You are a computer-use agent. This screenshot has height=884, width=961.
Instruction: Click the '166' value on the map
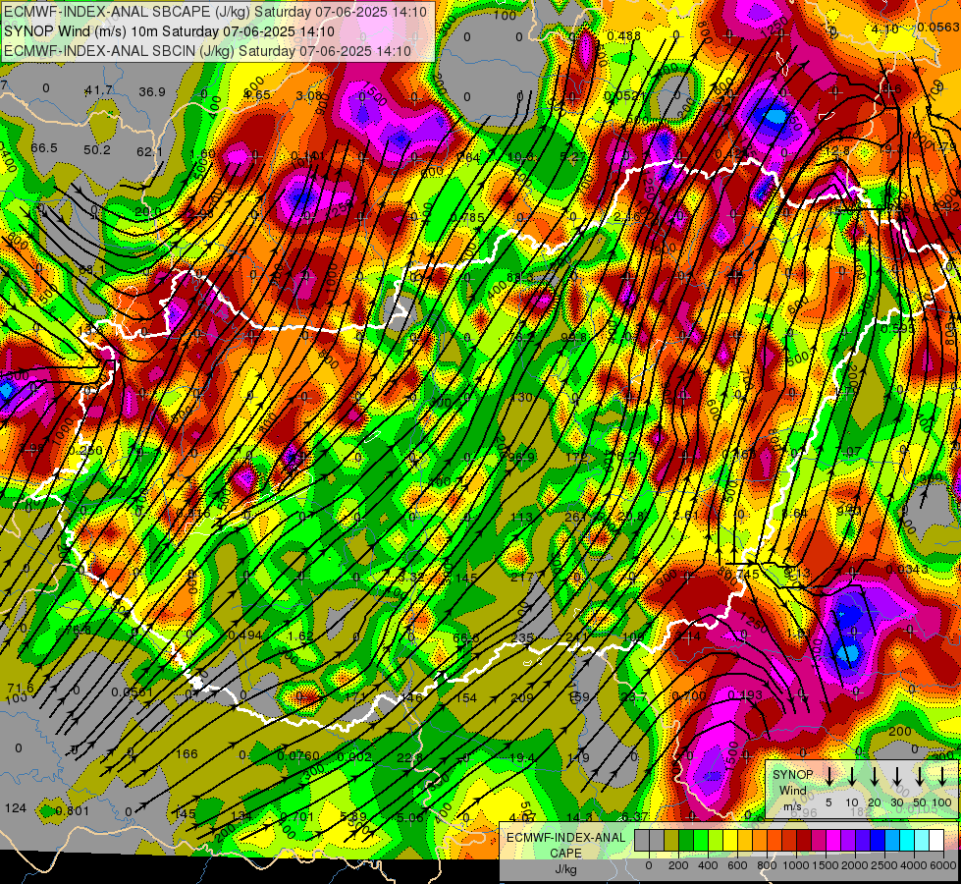click(187, 754)
